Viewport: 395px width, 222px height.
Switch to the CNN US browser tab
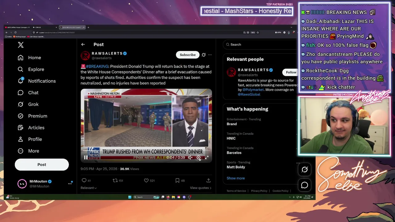(45, 27)
